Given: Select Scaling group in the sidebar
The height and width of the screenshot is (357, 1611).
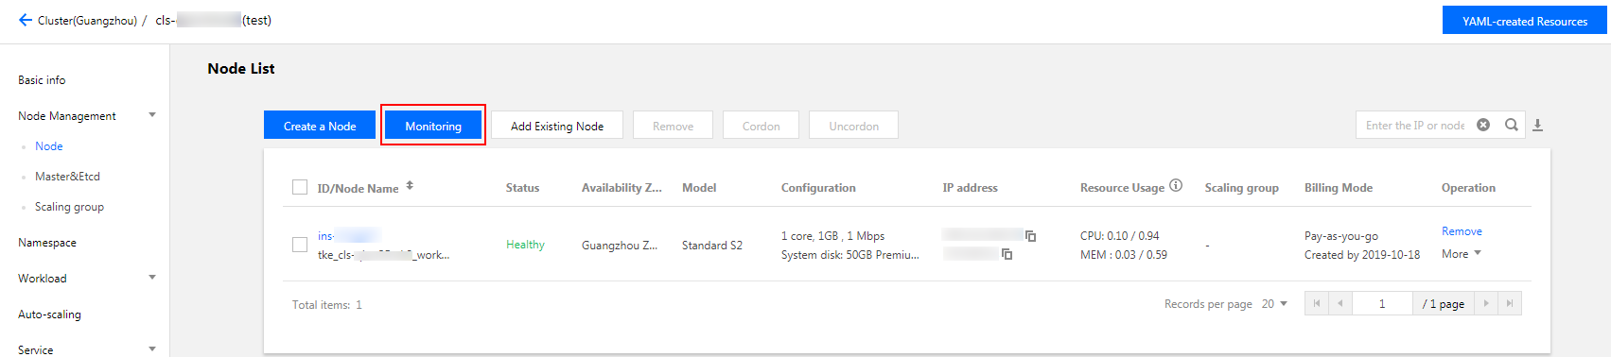Looking at the screenshot, I should 69,207.
